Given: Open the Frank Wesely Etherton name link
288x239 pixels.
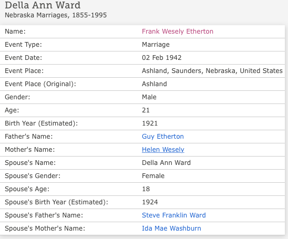Looking at the screenshot, I should [x=178, y=32].
